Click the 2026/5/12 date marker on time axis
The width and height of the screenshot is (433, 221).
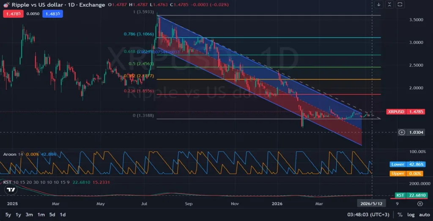click(x=372, y=204)
